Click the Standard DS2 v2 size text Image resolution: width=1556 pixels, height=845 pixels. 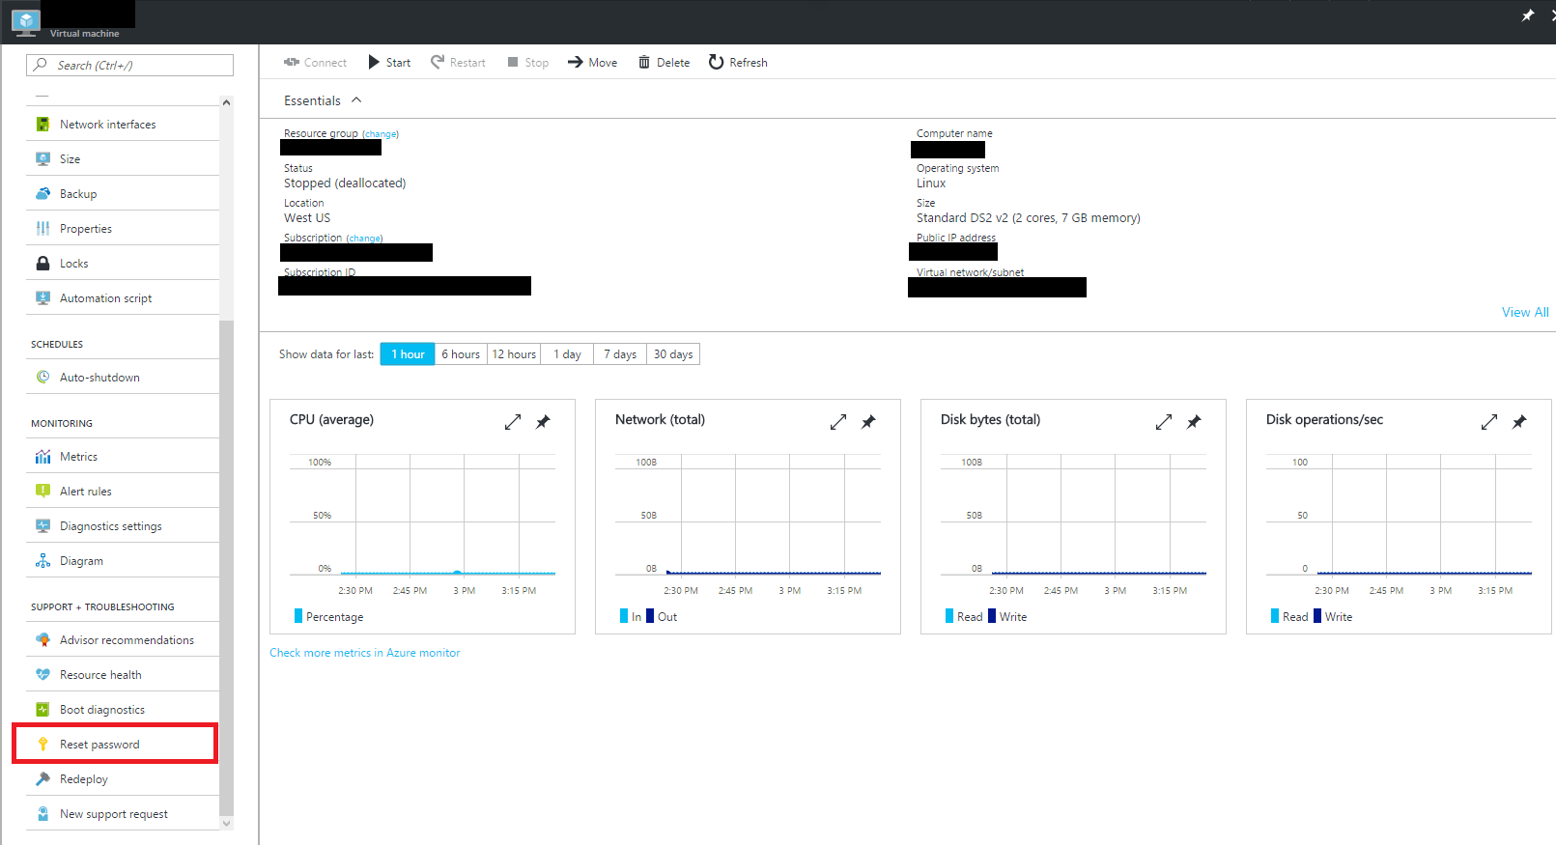coord(1029,218)
